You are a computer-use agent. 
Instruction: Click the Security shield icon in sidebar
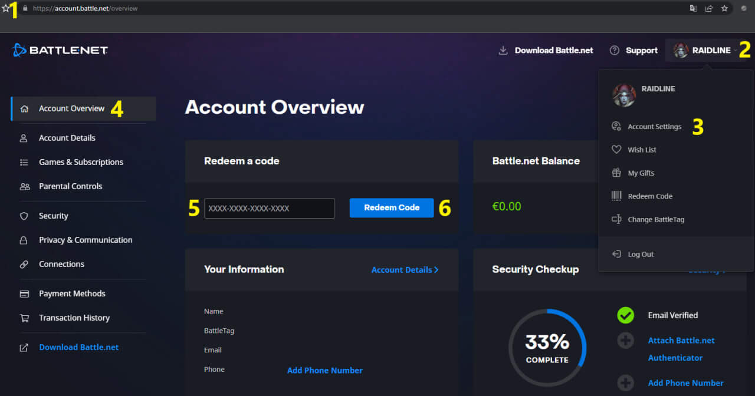coord(24,216)
